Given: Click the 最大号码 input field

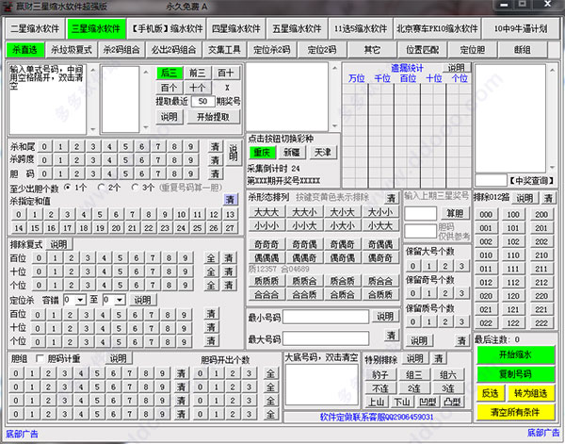Looking at the screenshot, I should [326, 338].
